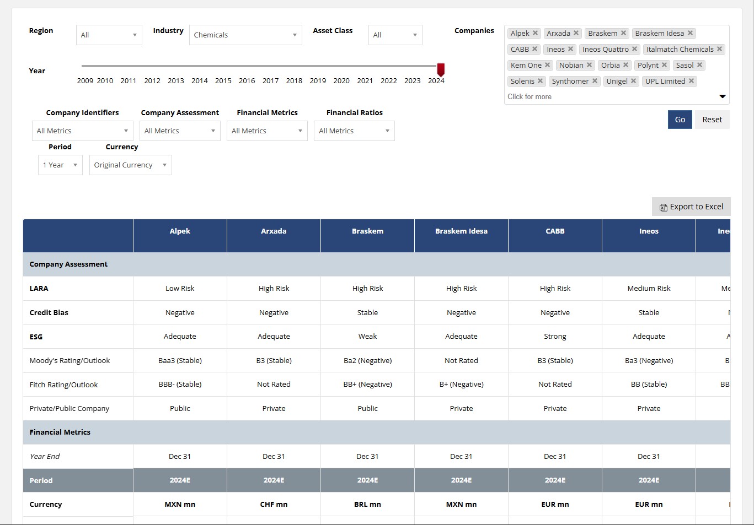Click Alpek's 'Low Risk' LARA cell

(x=180, y=288)
